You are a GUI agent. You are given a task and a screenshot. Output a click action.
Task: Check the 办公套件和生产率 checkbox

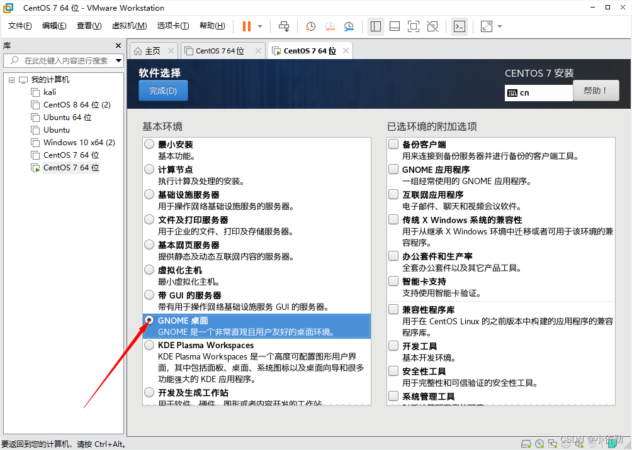point(393,256)
